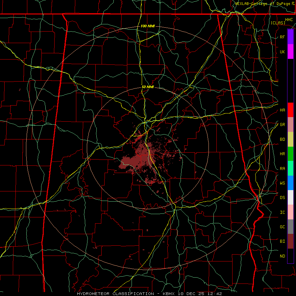Viewport: 296px width, 296px height.
Task: Click the "50 NMI" range ring label
Action: pos(148,87)
